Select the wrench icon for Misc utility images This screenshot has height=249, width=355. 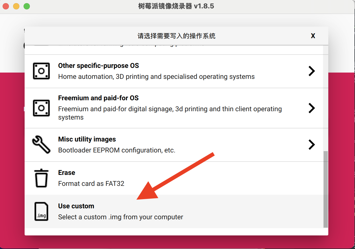pyautogui.click(x=41, y=144)
